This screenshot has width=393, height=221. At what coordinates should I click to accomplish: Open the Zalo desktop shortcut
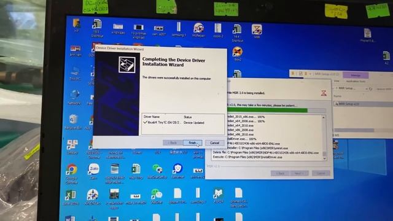tap(93, 172)
